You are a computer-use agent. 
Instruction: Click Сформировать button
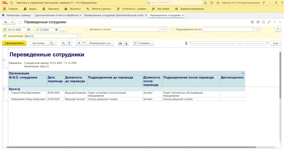tap(14, 43)
